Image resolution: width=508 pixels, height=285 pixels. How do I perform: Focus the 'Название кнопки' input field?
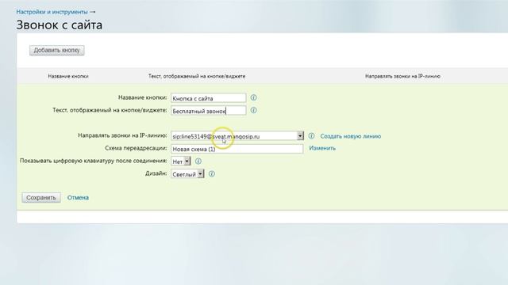click(208, 98)
